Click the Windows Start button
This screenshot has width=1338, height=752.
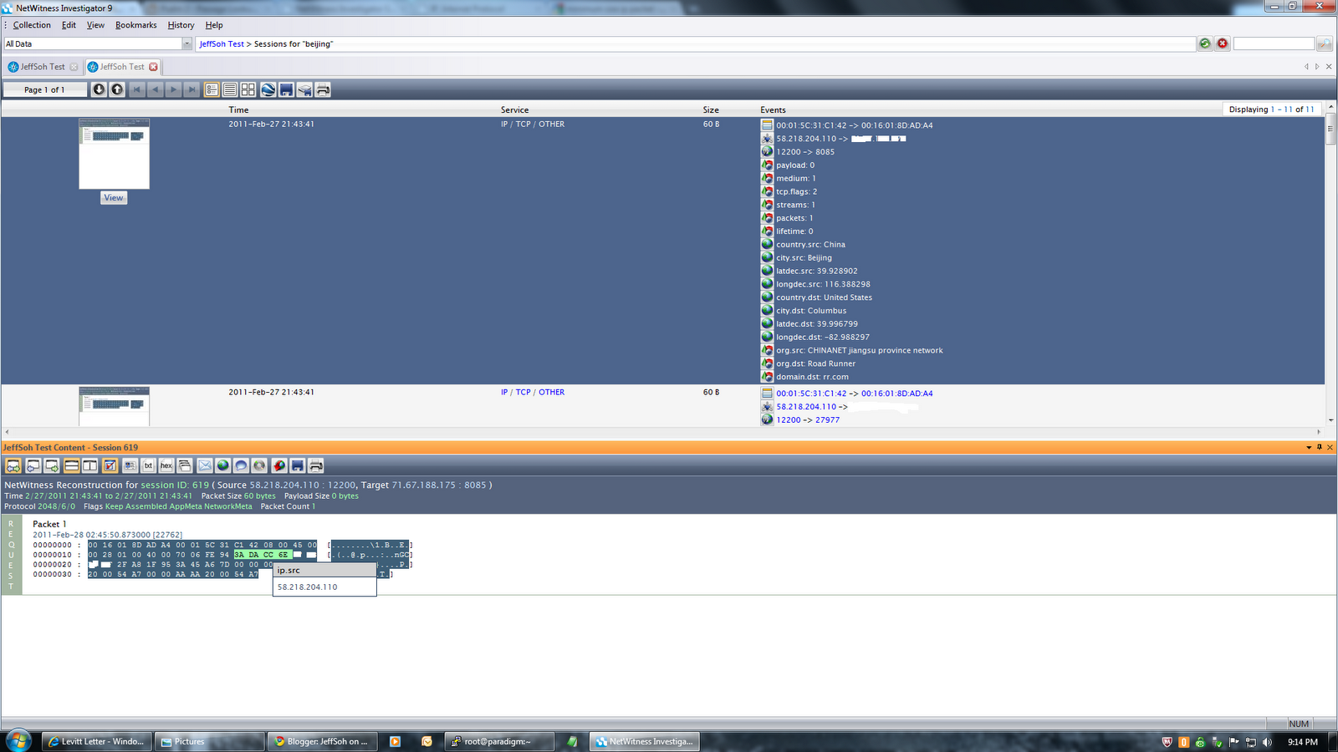(x=18, y=740)
